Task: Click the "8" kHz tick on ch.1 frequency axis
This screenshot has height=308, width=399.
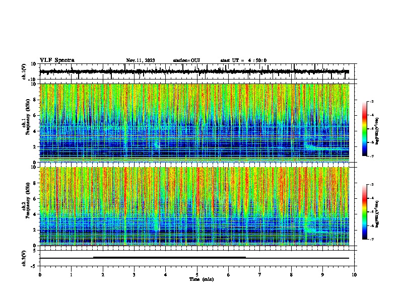Action: 35,100
